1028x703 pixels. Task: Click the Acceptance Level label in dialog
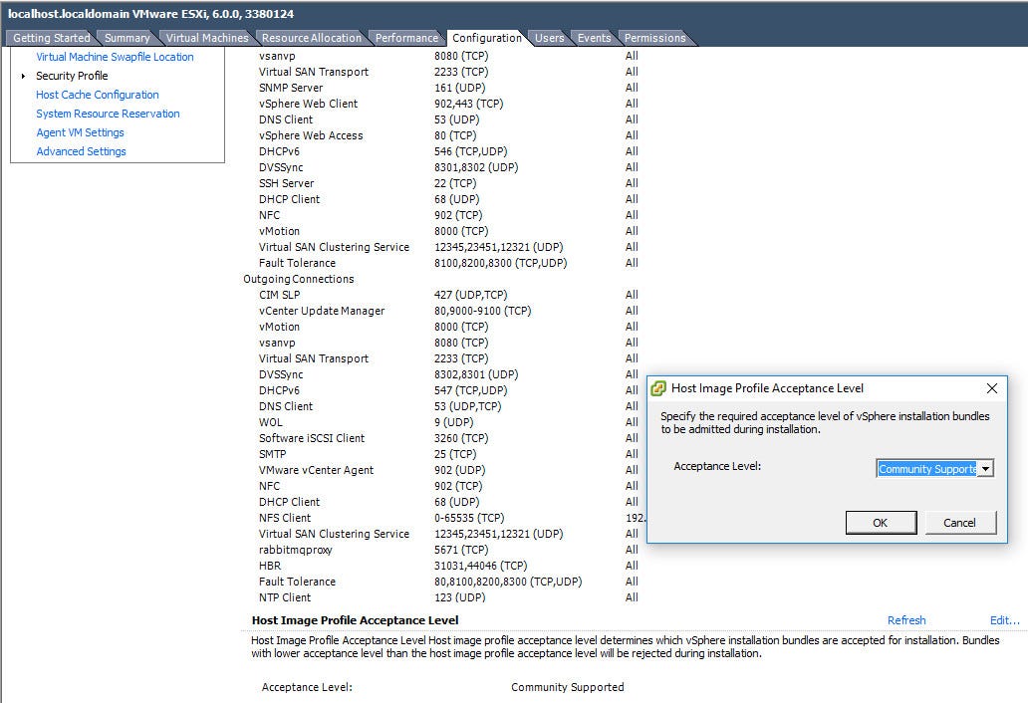[717, 466]
